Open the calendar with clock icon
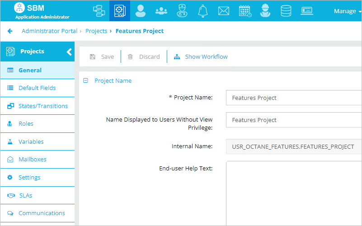Screen dimensions: 362x226 (245, 11)
